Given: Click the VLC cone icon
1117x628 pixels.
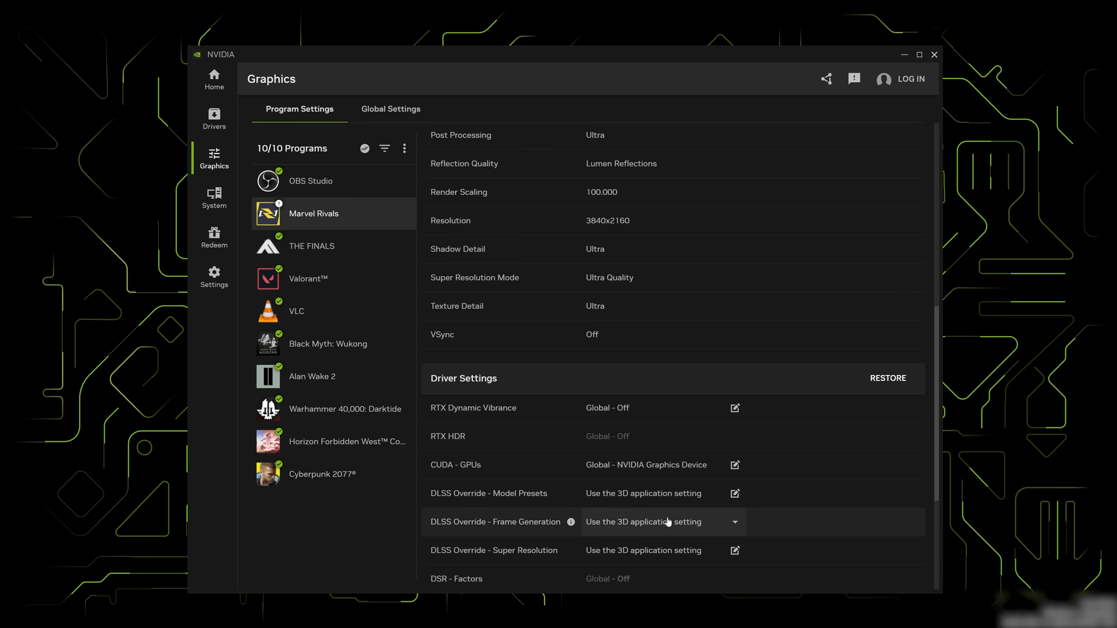Looking at the screenshot, I should (x=268, y=311).
